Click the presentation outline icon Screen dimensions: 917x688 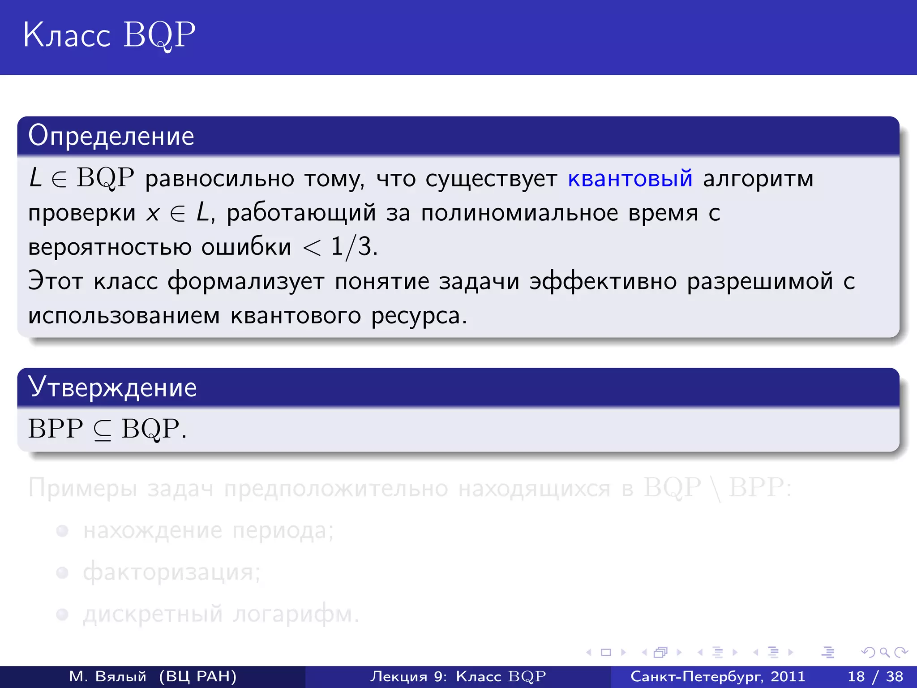click(x=828, y=653)
